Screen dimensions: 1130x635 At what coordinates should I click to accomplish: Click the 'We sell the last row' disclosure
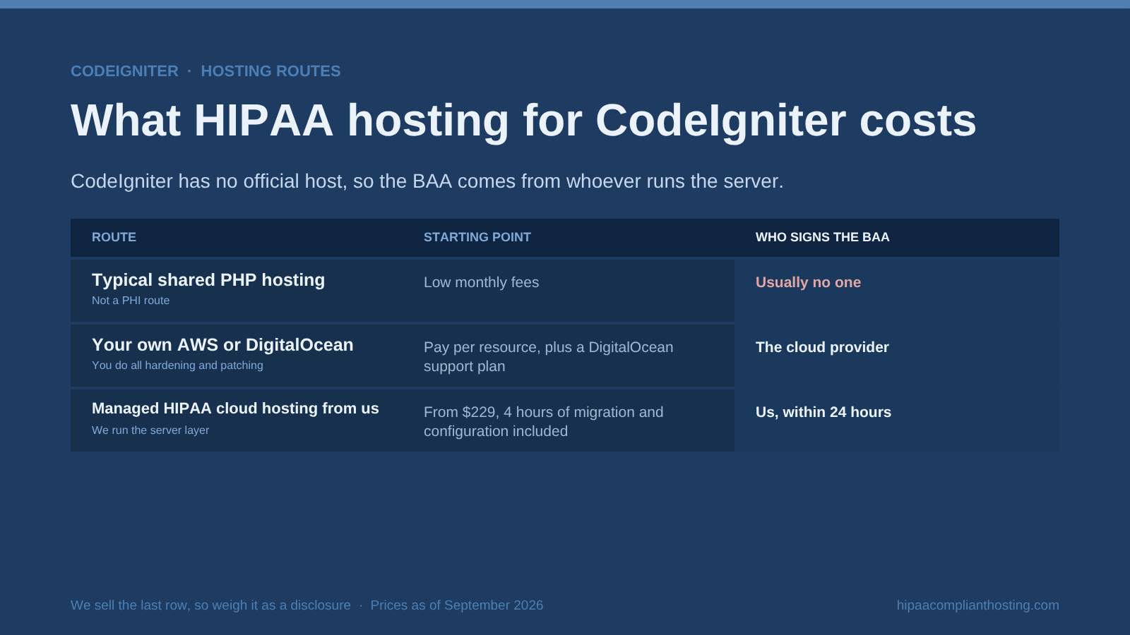point(210,605)
